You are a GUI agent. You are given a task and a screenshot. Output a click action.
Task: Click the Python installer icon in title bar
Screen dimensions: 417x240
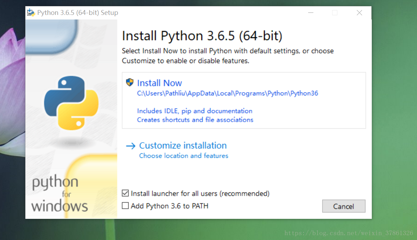click(x=31, y=12)
